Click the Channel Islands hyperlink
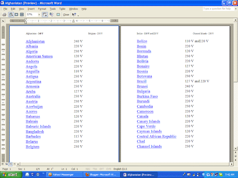Image resolution: width=238 pixels, height=178 pixels. 149,146
